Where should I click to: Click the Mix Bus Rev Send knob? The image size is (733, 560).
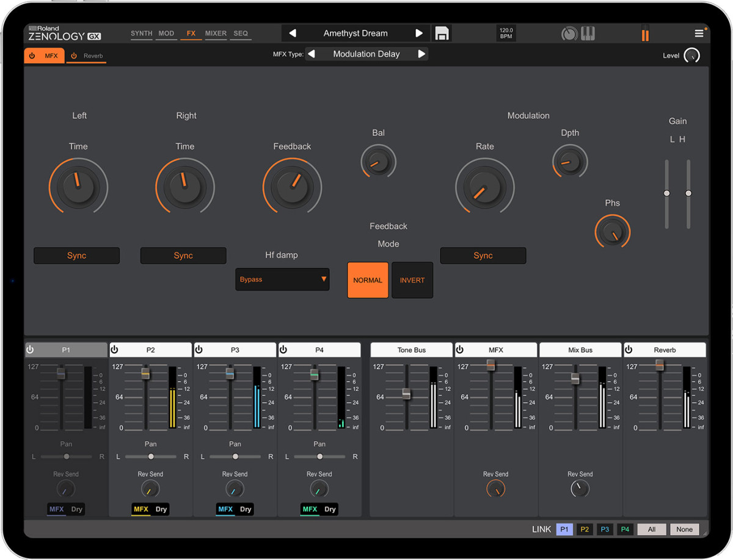coord(580,489)
